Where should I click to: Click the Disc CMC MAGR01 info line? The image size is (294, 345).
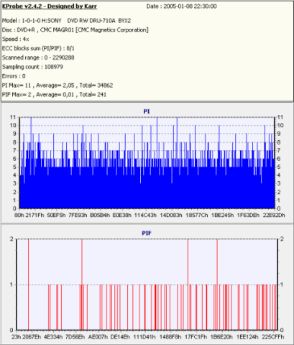click(75, 30)
